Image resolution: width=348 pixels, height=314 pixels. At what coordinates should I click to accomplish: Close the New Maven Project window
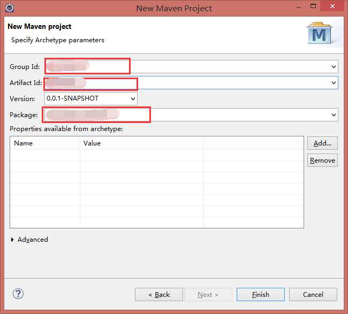pos(332,6)
